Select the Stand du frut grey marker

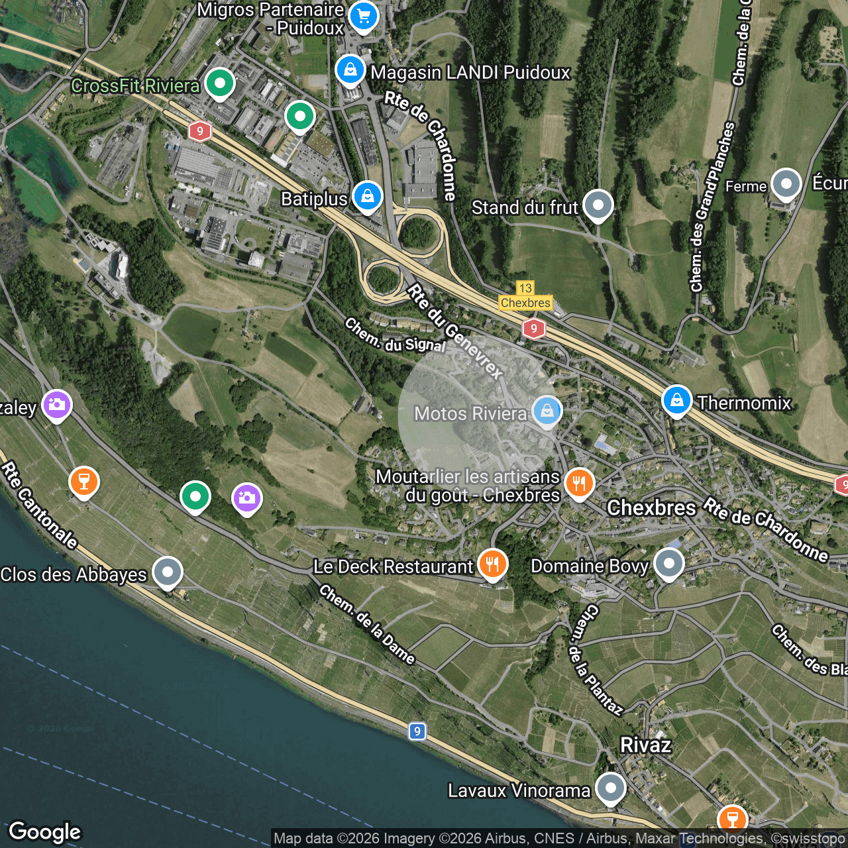(x=598, y=205)
